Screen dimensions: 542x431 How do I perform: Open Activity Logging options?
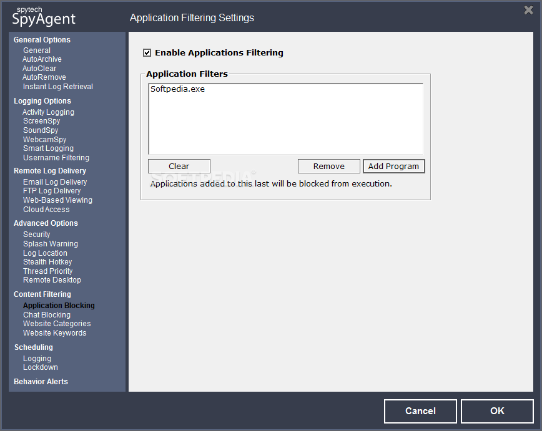49,112
